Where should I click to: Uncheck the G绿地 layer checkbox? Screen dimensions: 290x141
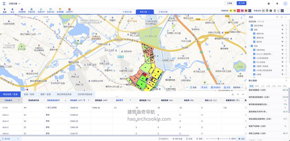tap(254, 74)
